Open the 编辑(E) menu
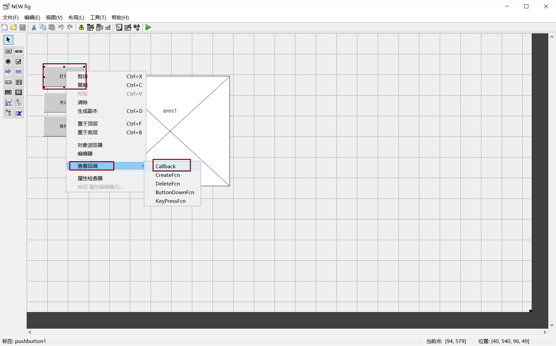The width and height of the screenshot is (556, 346). (x=32, y=18)
